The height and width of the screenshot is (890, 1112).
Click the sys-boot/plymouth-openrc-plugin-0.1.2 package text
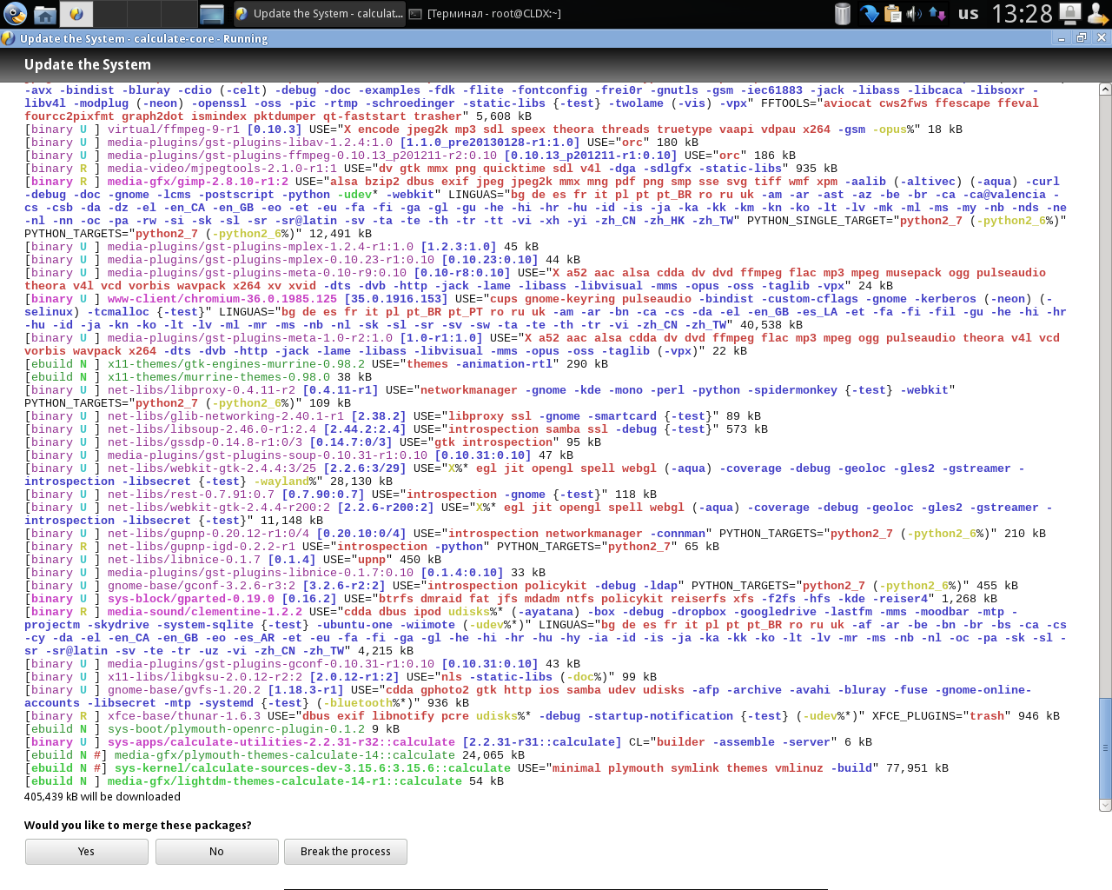[x=236, y=729]
